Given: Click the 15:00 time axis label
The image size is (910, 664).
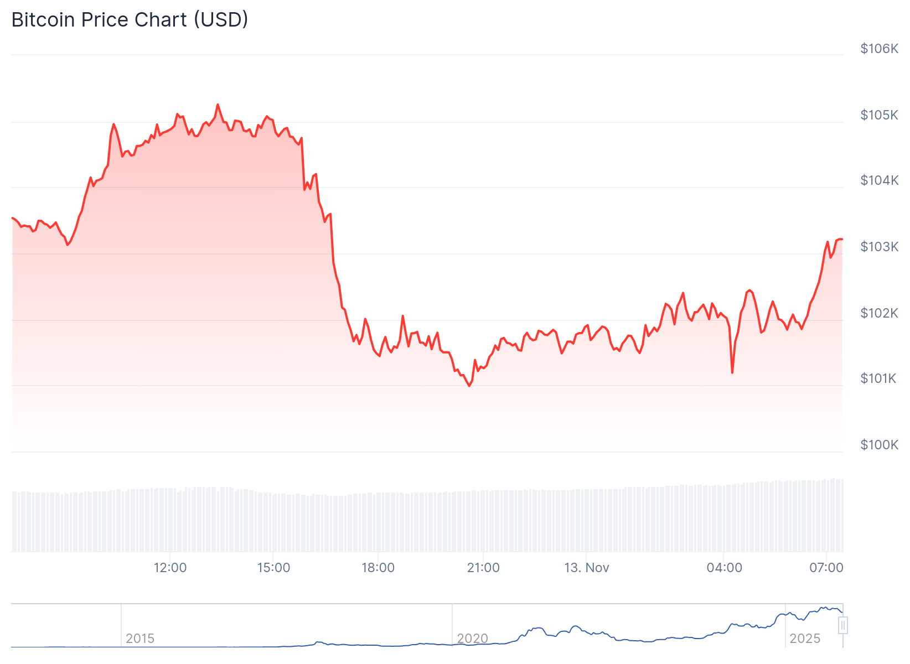Looking at the screenshot, I should [x=273, y=568].
